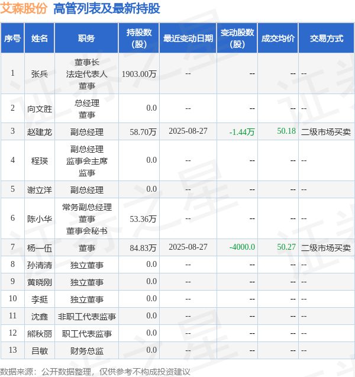
Task: Click 向文胜's 0.0 shareholding value
Action: [x=151, y=108]
